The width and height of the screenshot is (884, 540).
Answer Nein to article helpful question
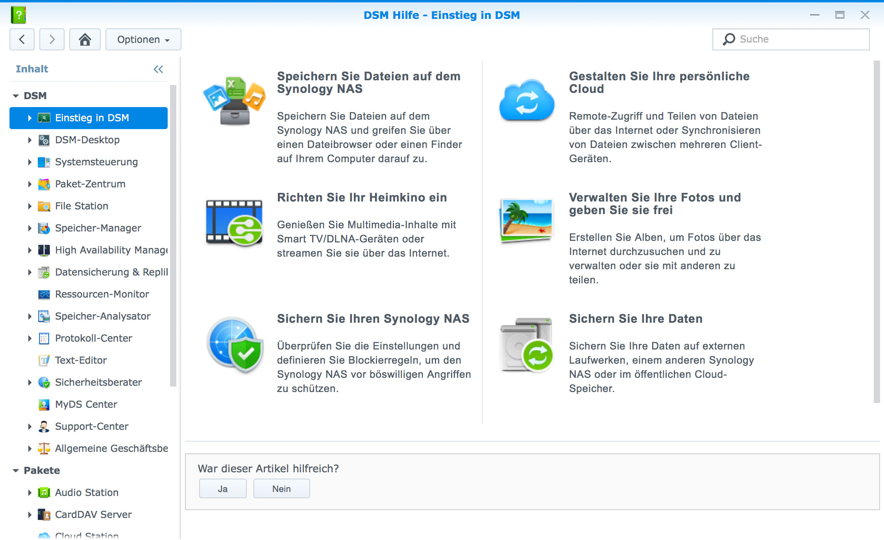[282, 488]
